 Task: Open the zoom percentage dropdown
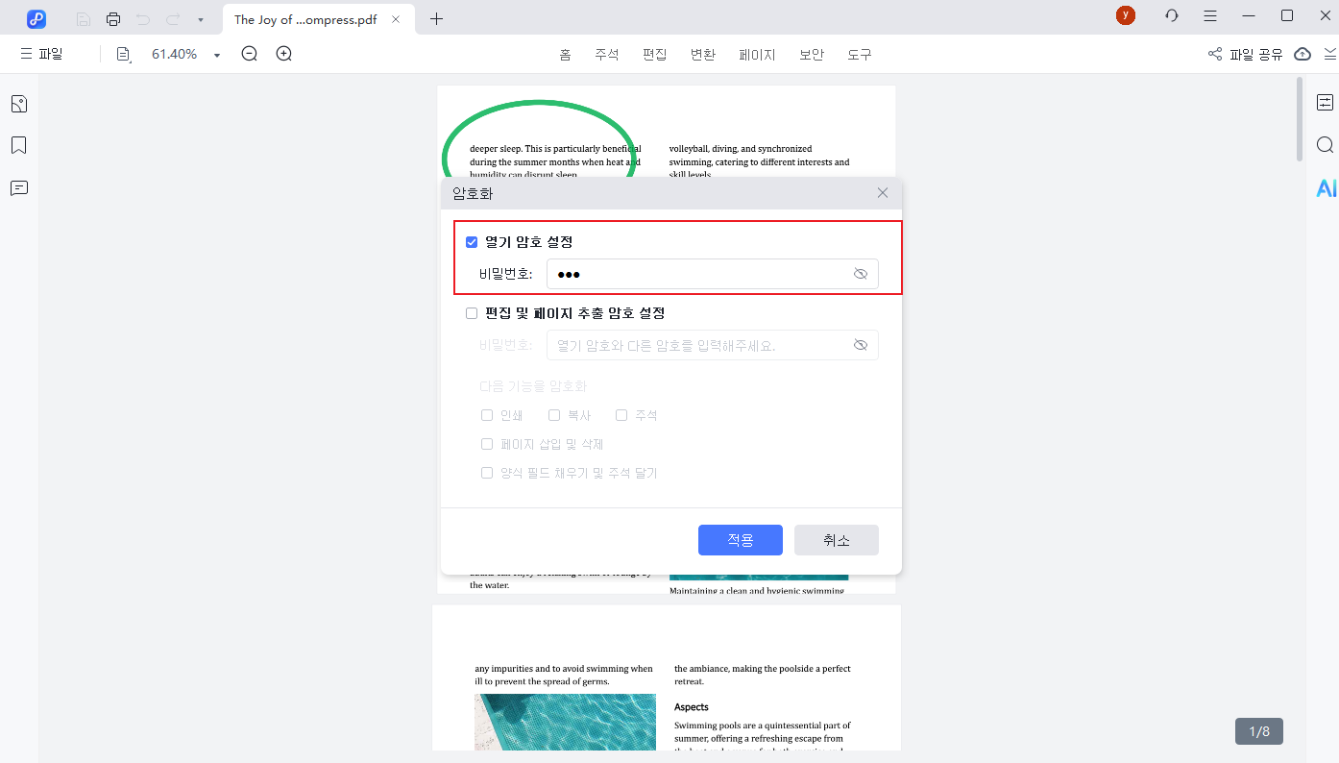click(x=216, y=54)
